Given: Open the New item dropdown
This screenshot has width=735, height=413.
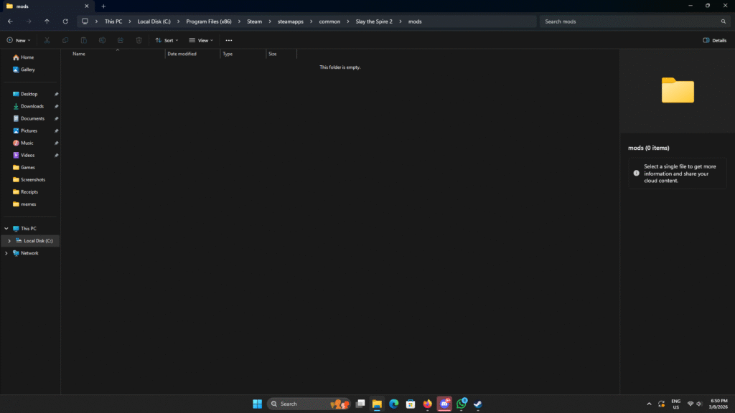Looking at the screenshot, I should pyautogui.click(x=19, y=41).
